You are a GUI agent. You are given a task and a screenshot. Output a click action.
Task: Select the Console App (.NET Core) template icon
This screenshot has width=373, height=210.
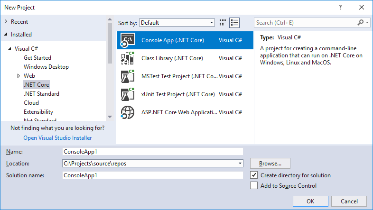click(128, 40)
